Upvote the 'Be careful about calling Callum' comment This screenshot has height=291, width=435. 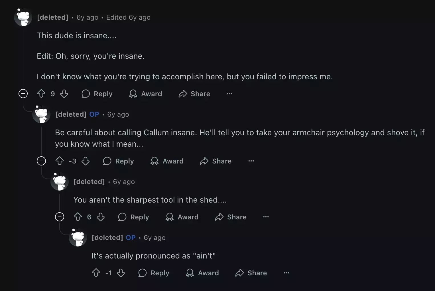pyautogui.click(x=60, y=161)
